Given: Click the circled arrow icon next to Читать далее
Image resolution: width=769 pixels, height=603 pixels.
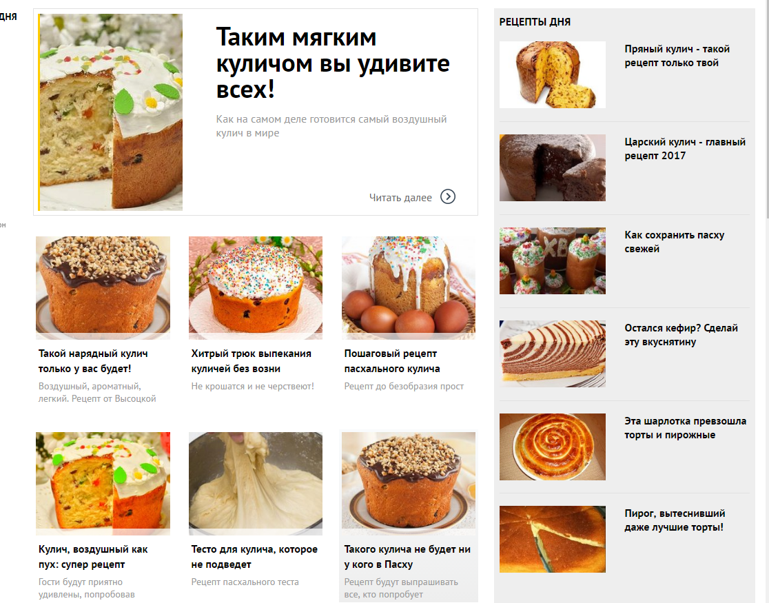Looking at the screenshot, I should pos(448,196).
